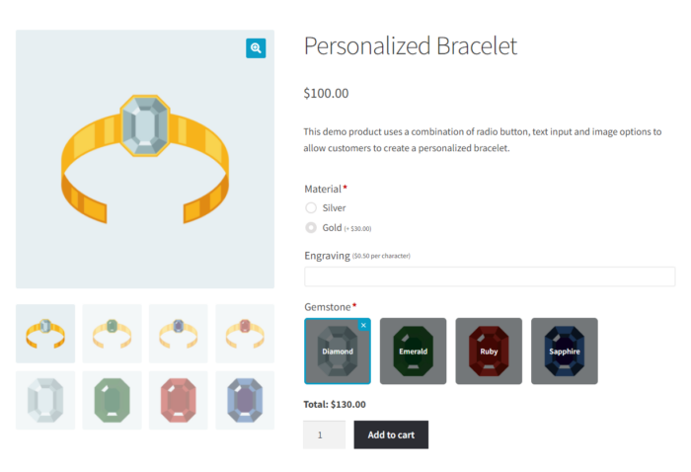Click the magnifier zoom icon on product image
Image resolution: width=691 pixels, height=472 pixels.
tap(256, 48)
